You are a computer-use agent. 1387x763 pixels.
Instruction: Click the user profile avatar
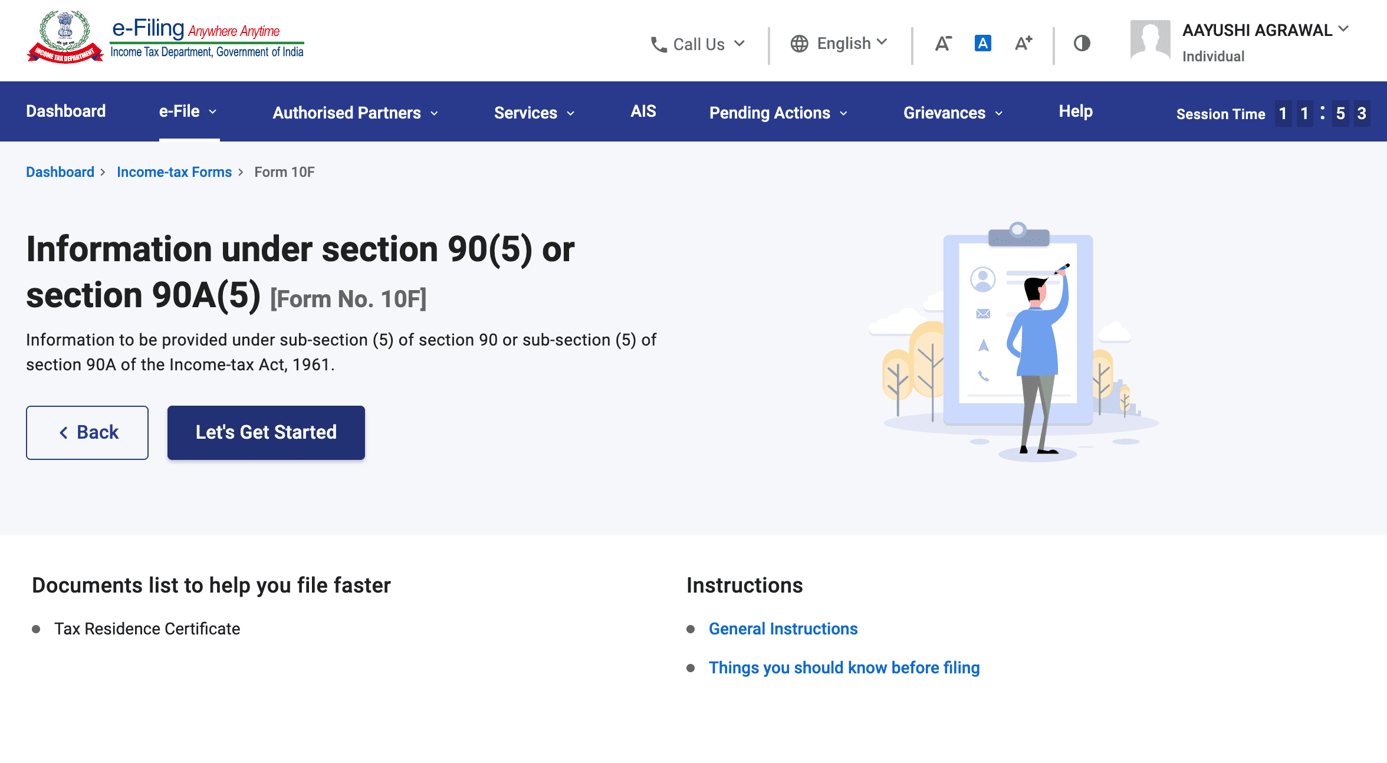click(1149, 40)
